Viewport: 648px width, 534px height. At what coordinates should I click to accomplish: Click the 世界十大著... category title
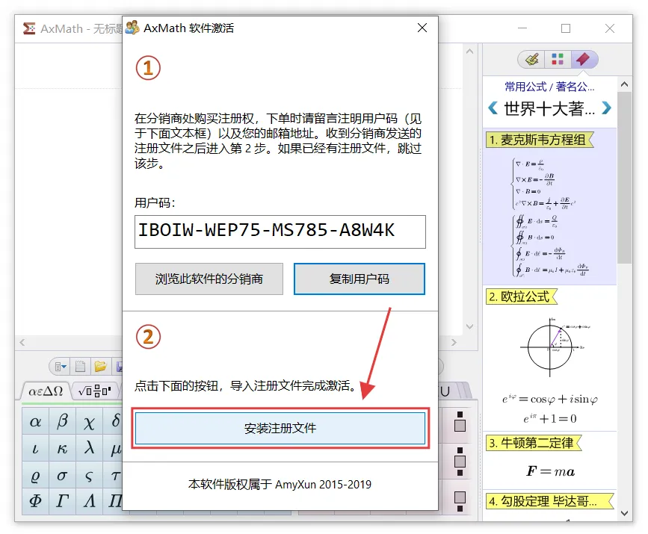coord(549,108)
